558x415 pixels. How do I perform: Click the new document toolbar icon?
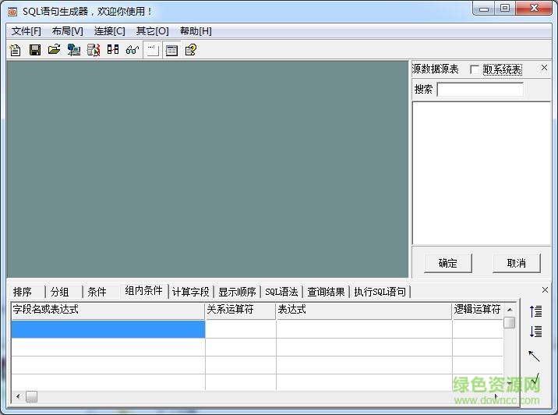pyautogui.click(x=16, y=50)
